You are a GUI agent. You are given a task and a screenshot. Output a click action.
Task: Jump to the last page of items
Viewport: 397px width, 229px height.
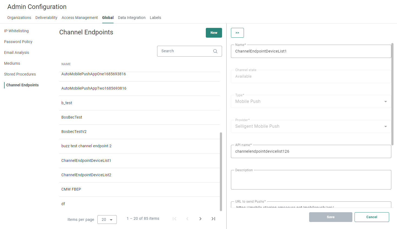[213, 218]
